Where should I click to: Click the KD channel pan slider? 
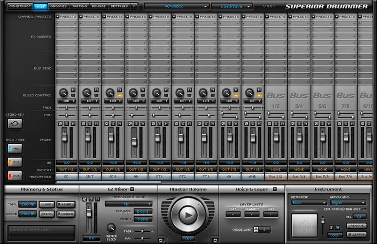[67, 115]
